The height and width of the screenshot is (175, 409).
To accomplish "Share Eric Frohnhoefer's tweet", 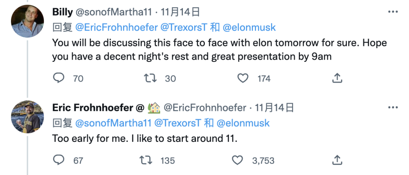I will (x=337, y=160).
